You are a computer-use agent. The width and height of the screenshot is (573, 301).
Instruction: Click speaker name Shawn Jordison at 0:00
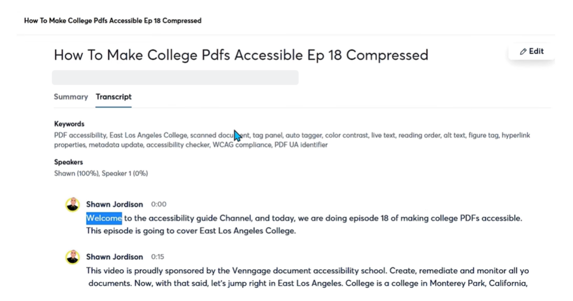pos(114,204)
